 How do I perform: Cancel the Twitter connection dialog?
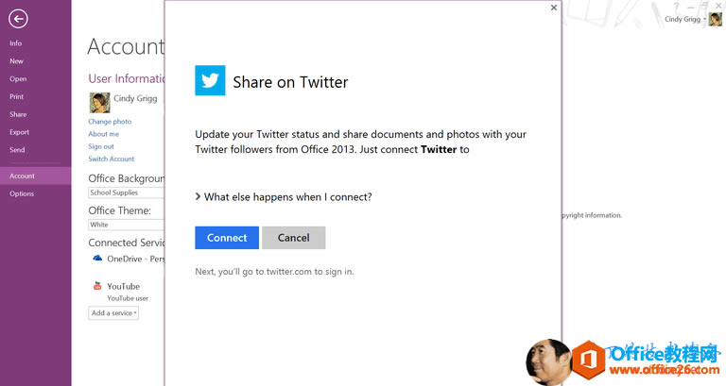tap(294, 238)
